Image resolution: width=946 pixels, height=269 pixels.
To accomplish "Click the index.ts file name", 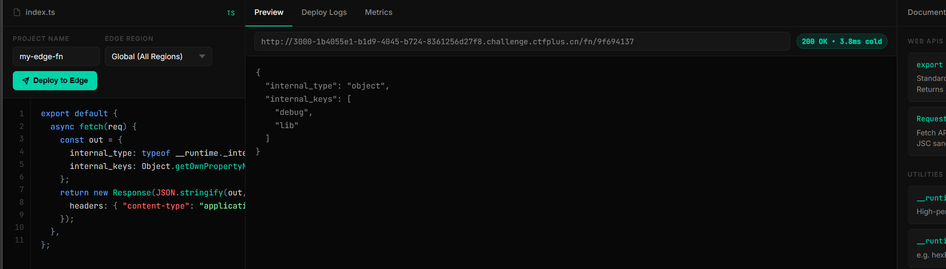I will coord(40,12).
